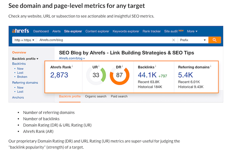Click the DR gauge showing 87
Screen dimensions: 230x152
tap(119, 75)
